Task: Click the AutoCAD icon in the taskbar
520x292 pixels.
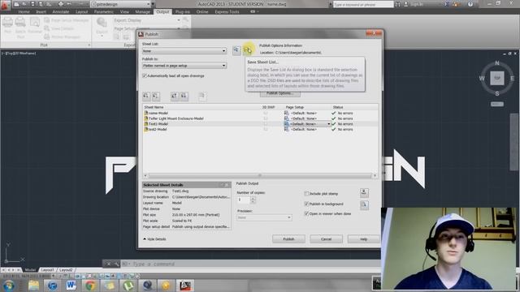Action: tap(185, 285)
